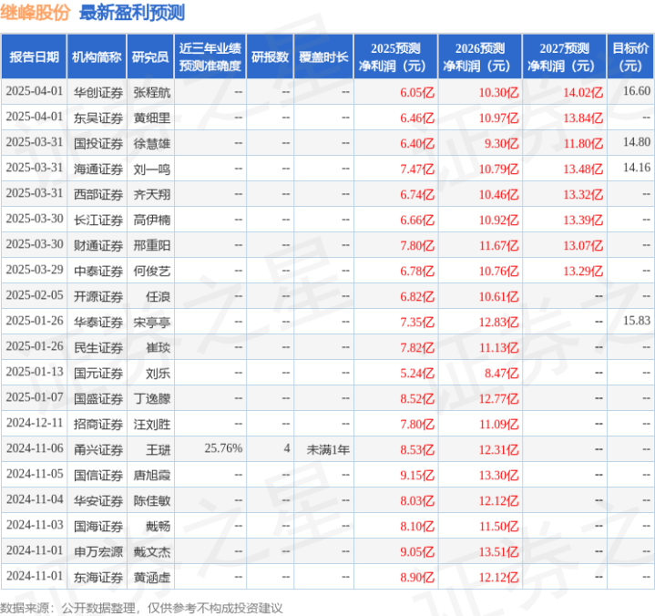Image resolution: width=655 pixels, height=616 pixels.
Task: Click the 16.60 target price cell
Action: 637,91
